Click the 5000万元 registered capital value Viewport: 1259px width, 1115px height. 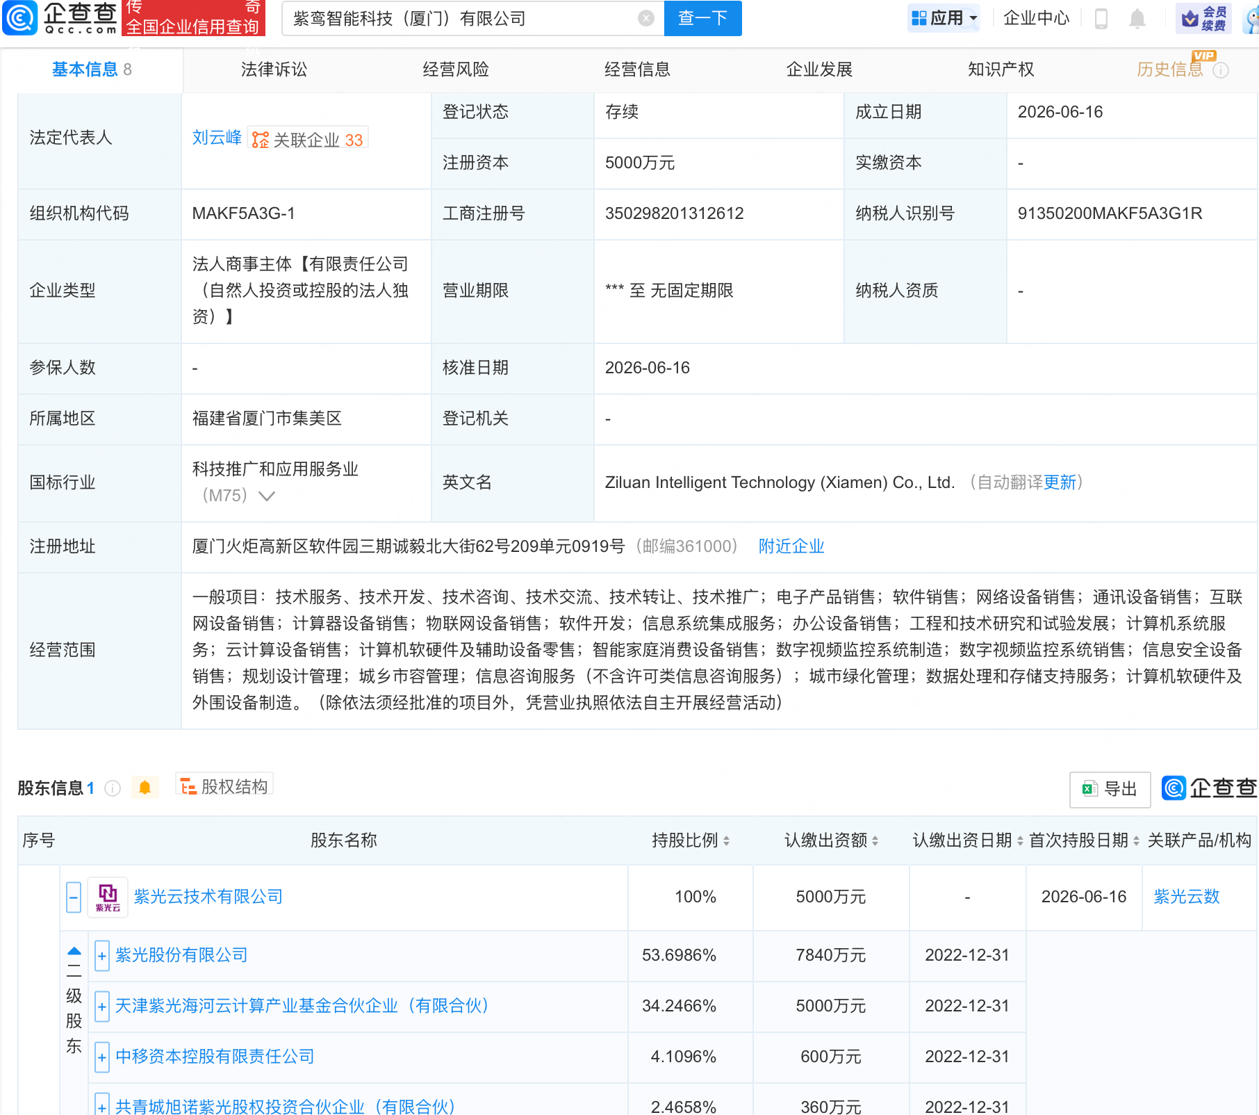(x=639, y=163)
